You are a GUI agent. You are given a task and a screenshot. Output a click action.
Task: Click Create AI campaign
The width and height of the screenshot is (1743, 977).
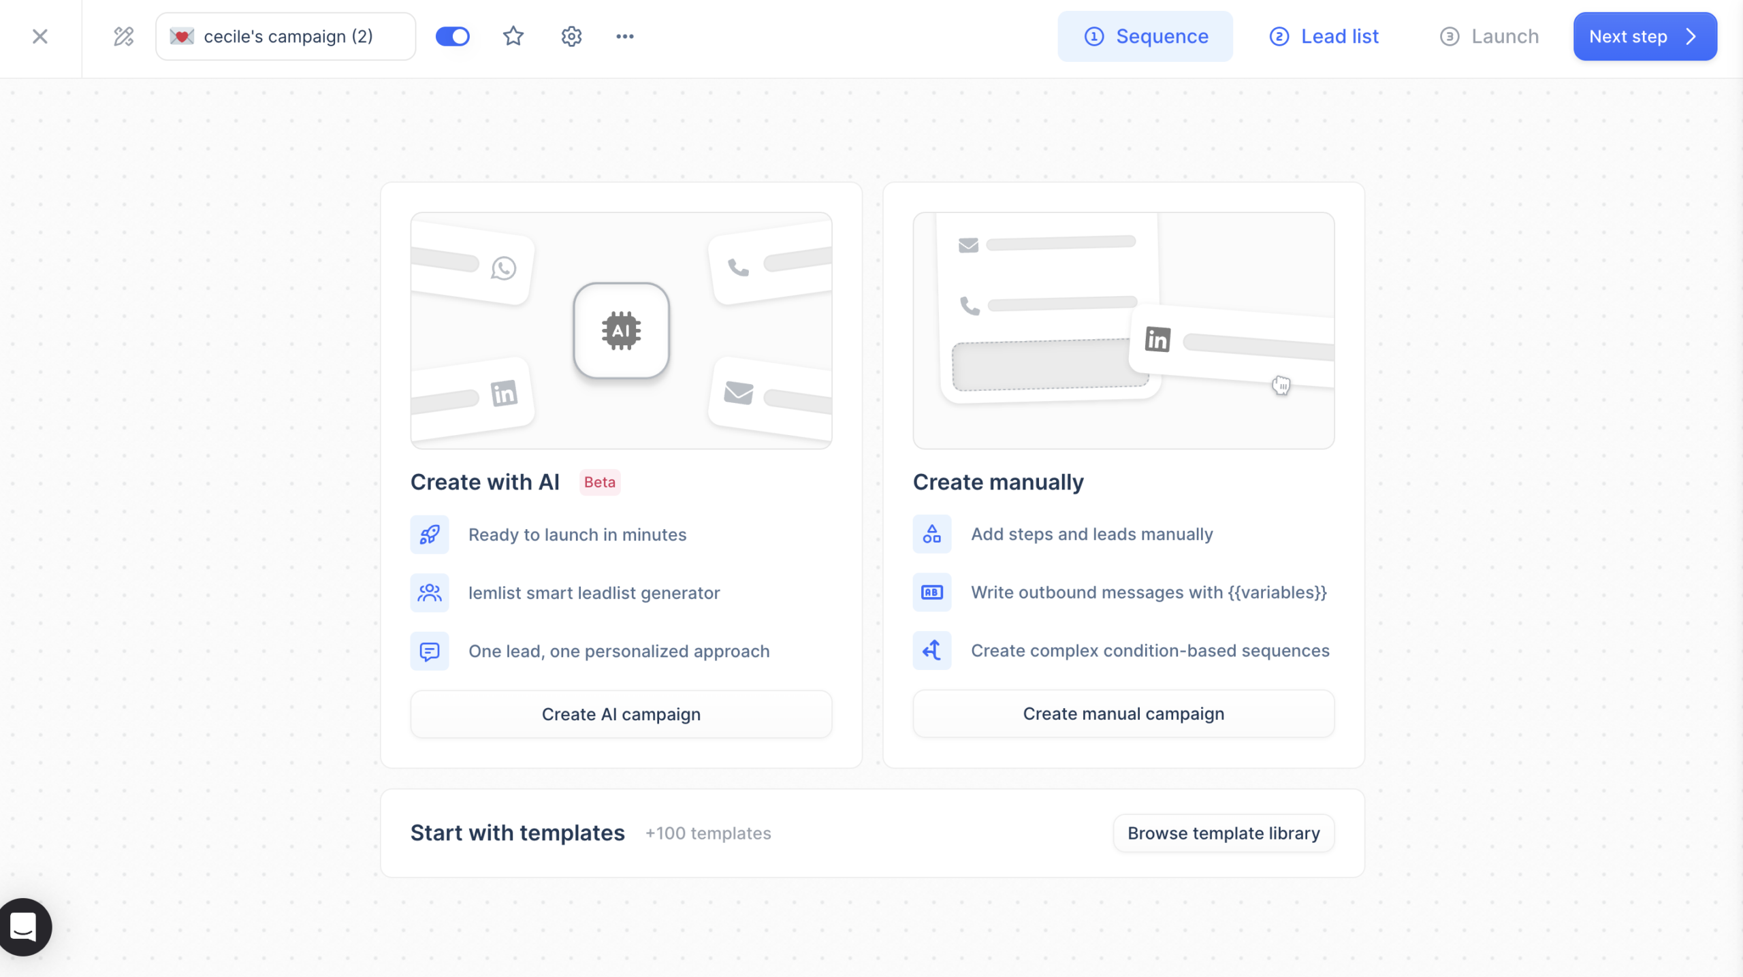coord(620,714)
